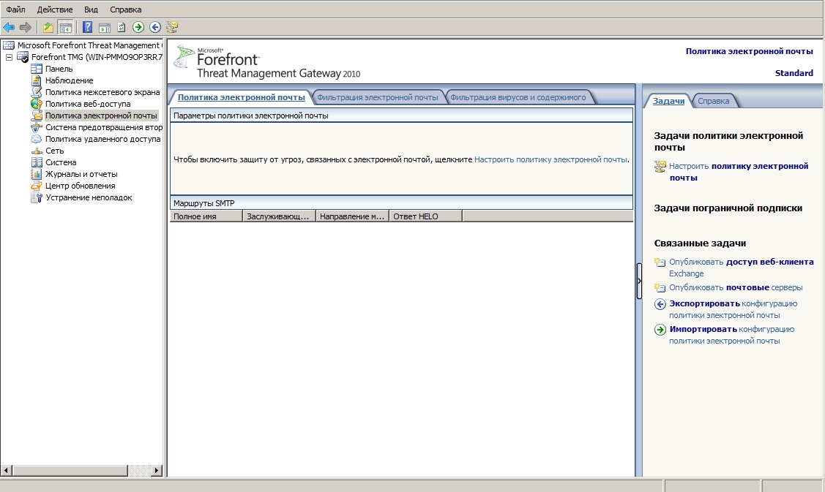Select Журналы и отчеты tree item
This screenshot has height=492, width=825.
click(81, 174)
